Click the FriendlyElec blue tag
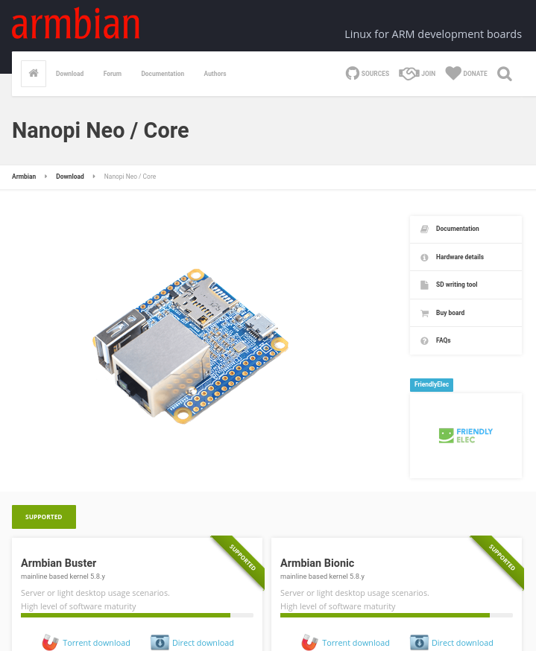Image resolution: width=536 pixels, height=651 pixels. click(432, 384)
